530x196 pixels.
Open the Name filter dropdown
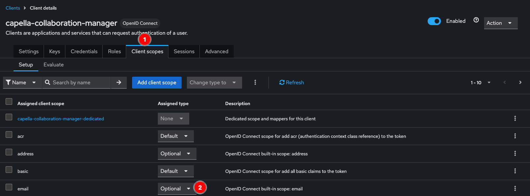[x=22, y=83]
